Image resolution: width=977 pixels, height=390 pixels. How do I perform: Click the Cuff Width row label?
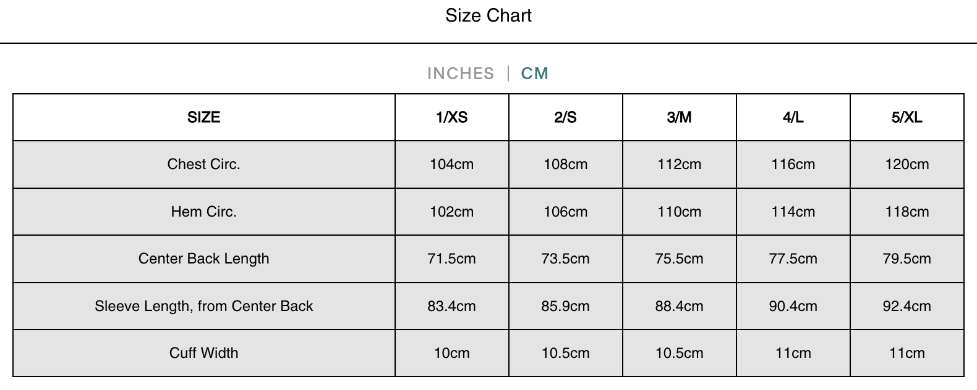point(203,353)
